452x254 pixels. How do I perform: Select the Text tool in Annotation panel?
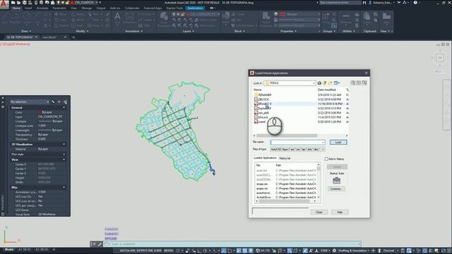tap(117, 18)
